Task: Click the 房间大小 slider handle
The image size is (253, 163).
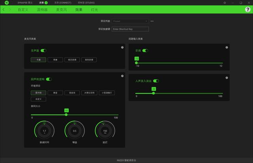Action: click(x=66, y=115)
